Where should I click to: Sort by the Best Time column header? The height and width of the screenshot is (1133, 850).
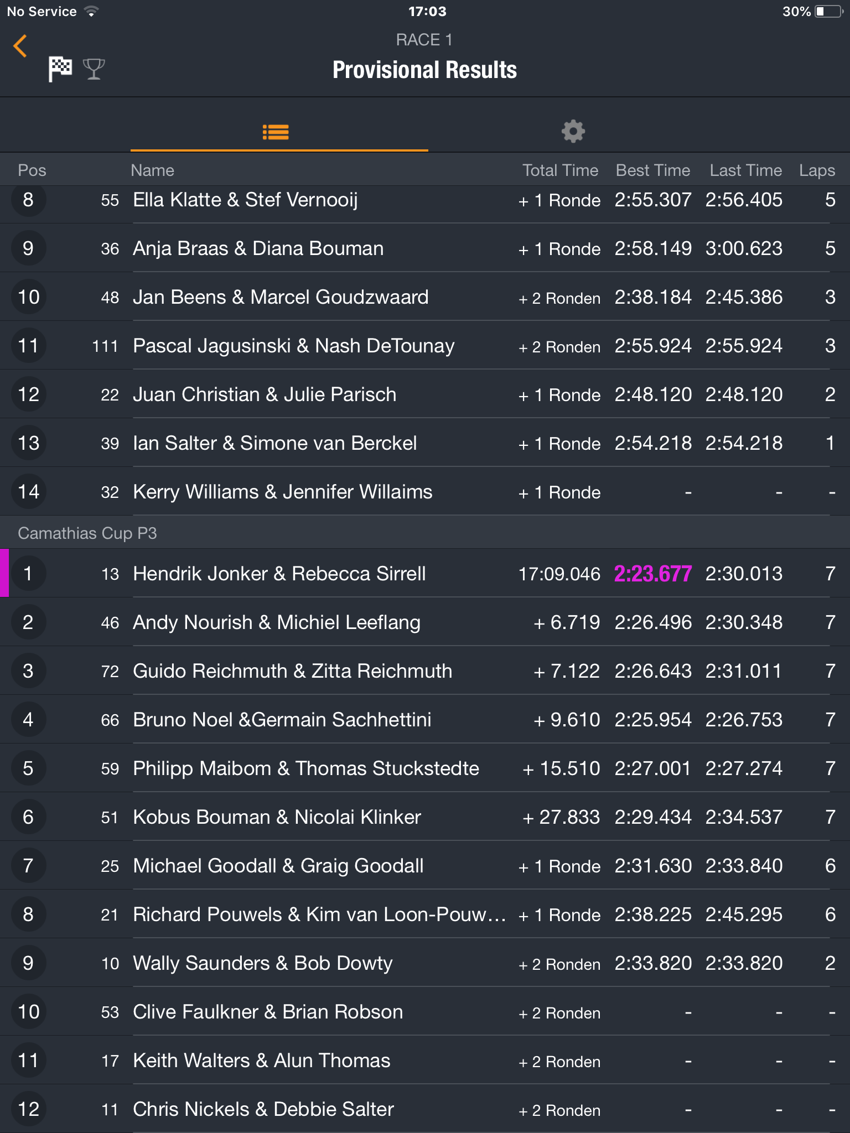653,170
